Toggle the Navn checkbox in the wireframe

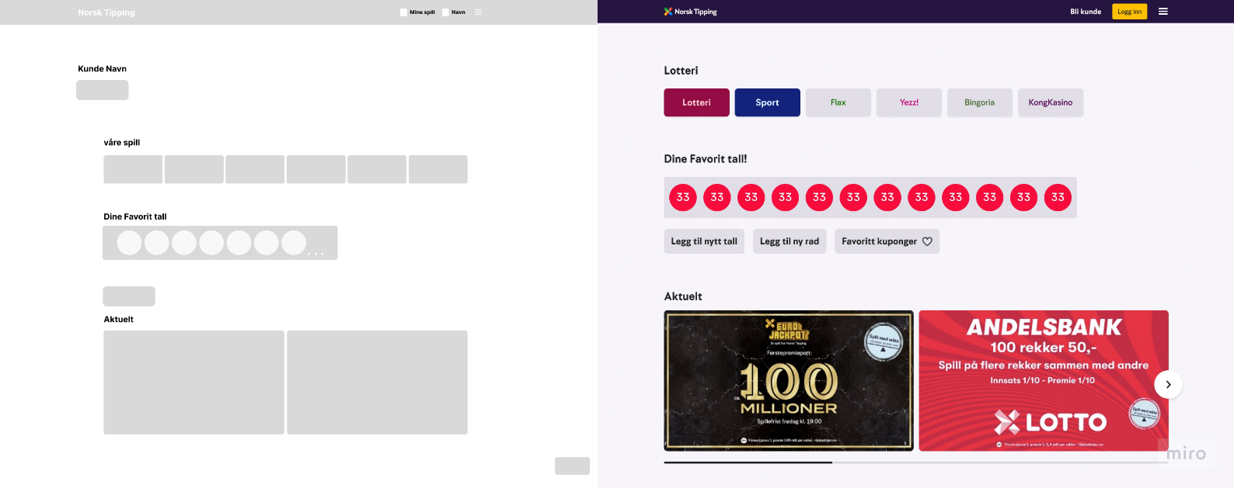445,12
